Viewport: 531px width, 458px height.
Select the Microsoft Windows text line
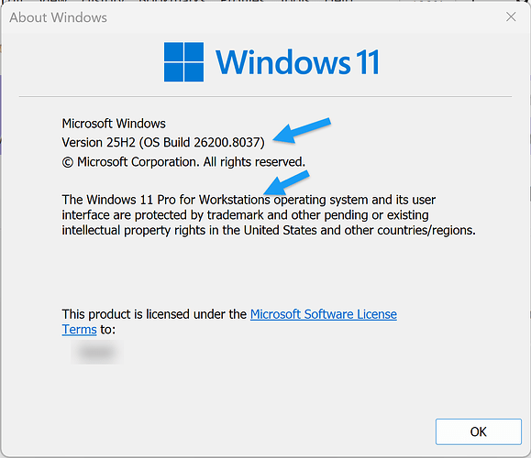coord(114,124)
